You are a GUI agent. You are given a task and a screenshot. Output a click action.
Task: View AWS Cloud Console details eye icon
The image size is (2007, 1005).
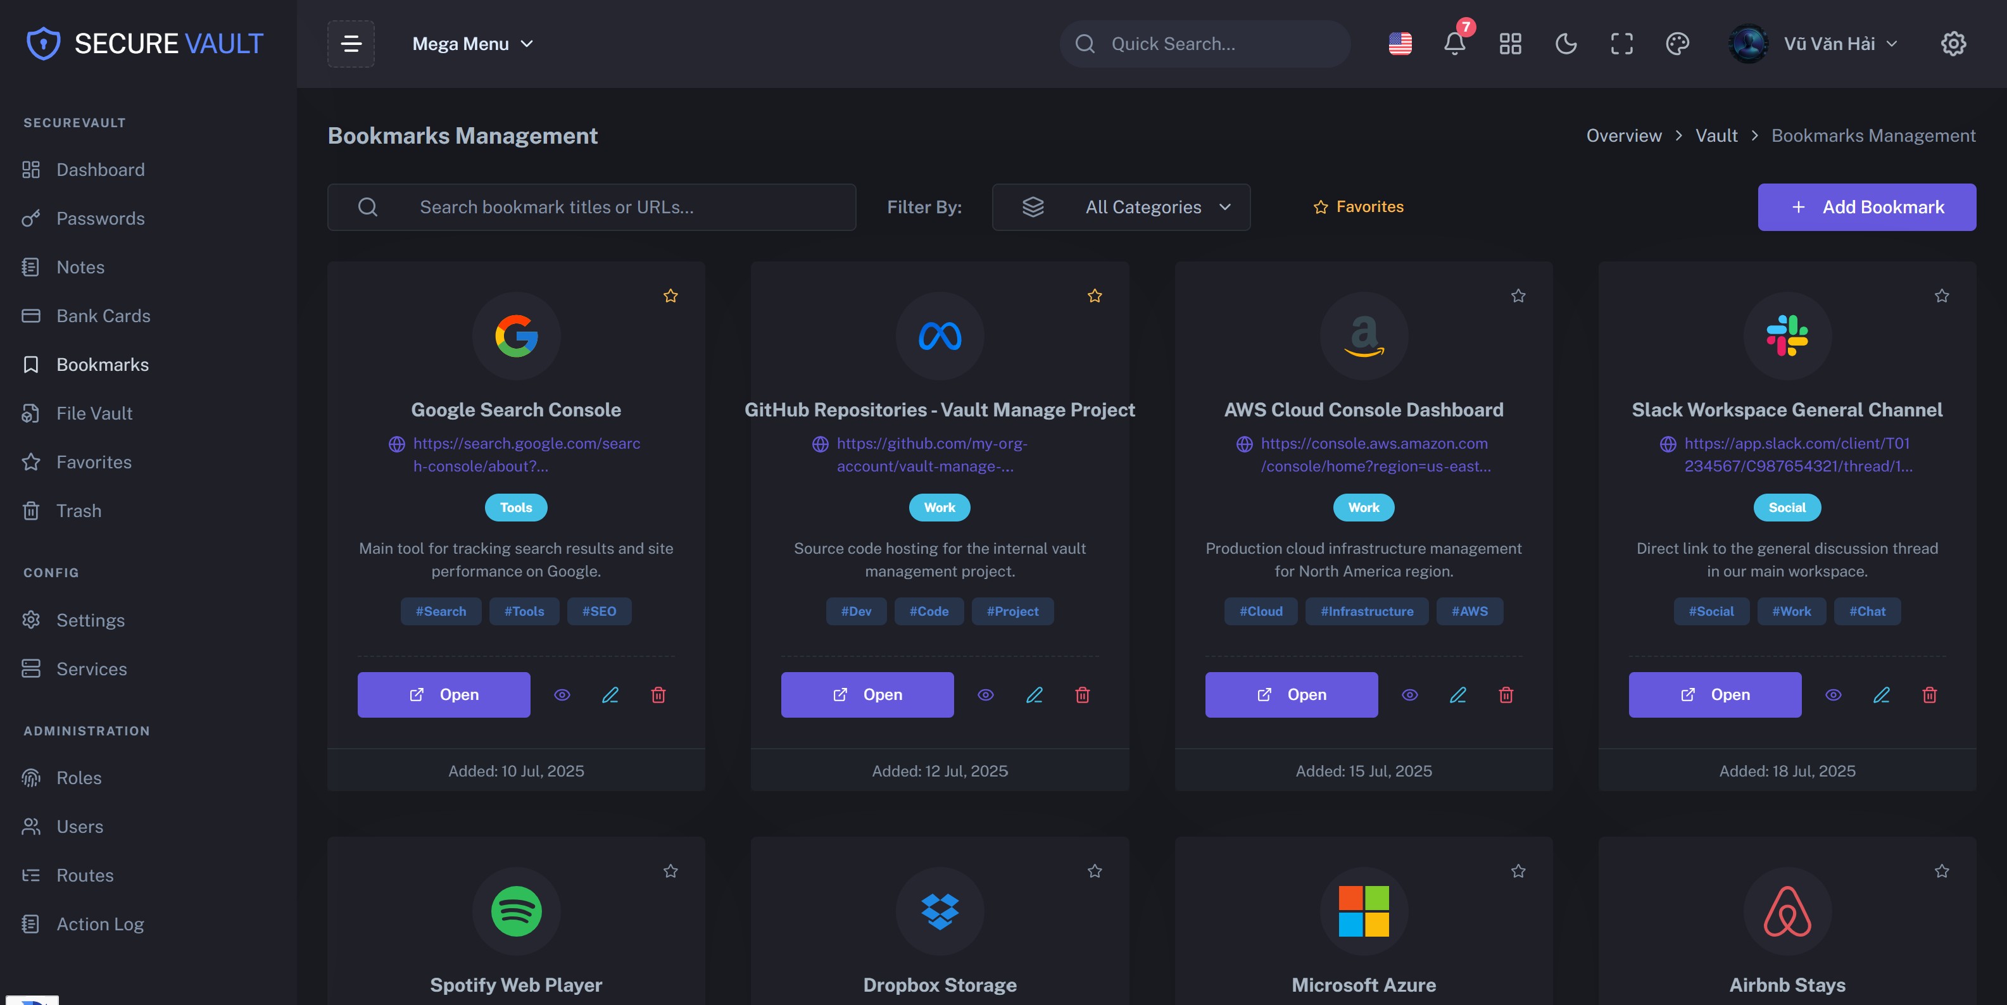pos(1409,694)
